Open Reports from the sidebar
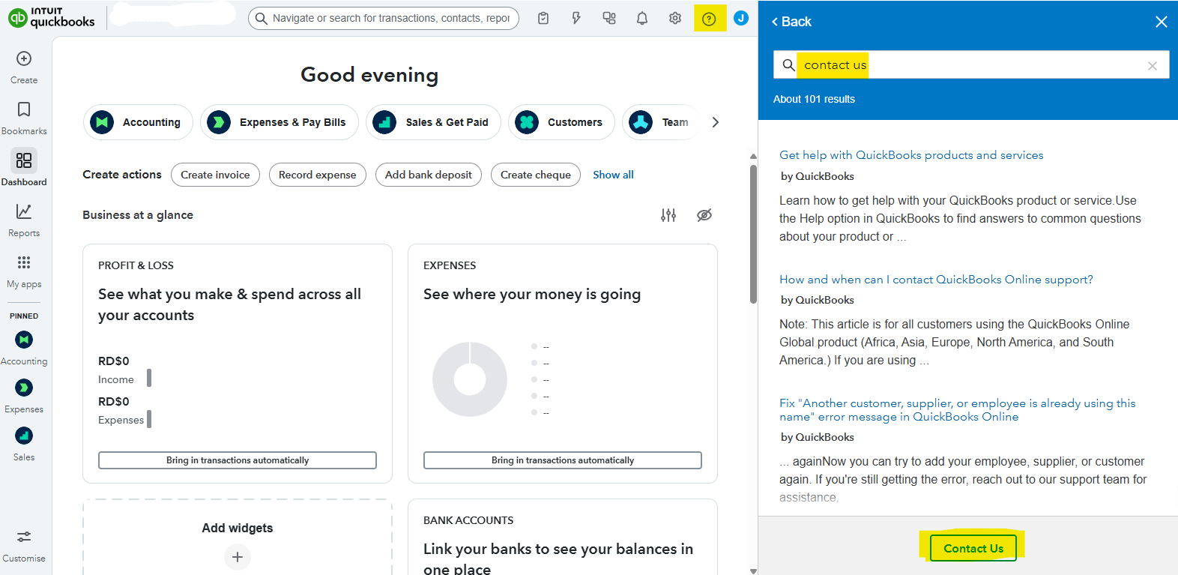The image size is (1178, 575). 24,220
